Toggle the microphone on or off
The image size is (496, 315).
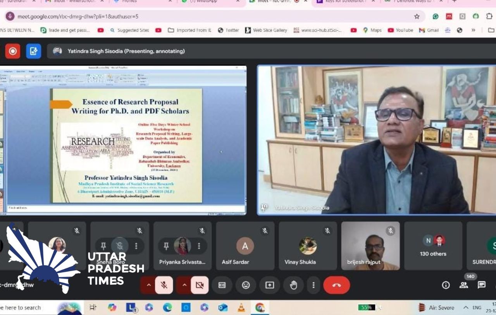pos(164,285)
